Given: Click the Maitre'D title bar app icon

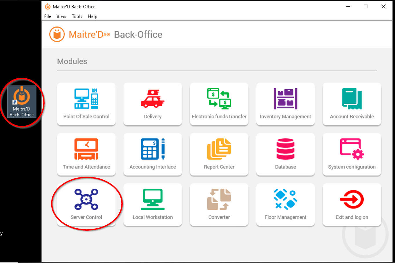Looking at the screenshot, I should coord(47,6).
